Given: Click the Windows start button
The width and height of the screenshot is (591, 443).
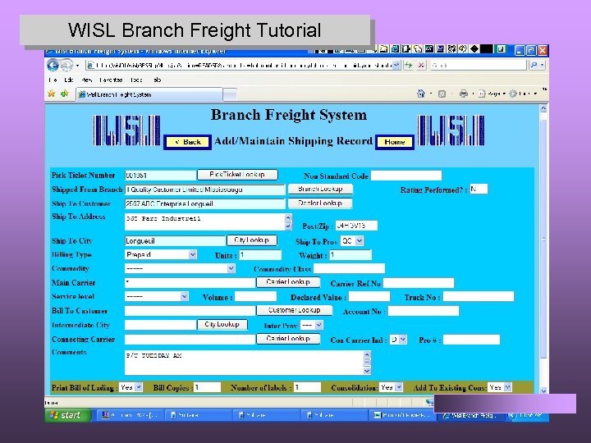Looking at the screenshot, I should [68, 415].
